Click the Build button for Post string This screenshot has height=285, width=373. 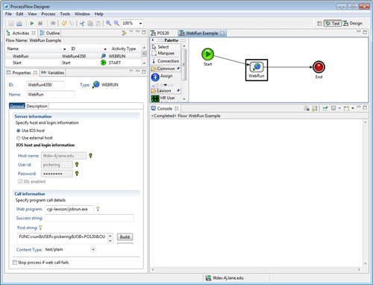click(x=125, y=237)
